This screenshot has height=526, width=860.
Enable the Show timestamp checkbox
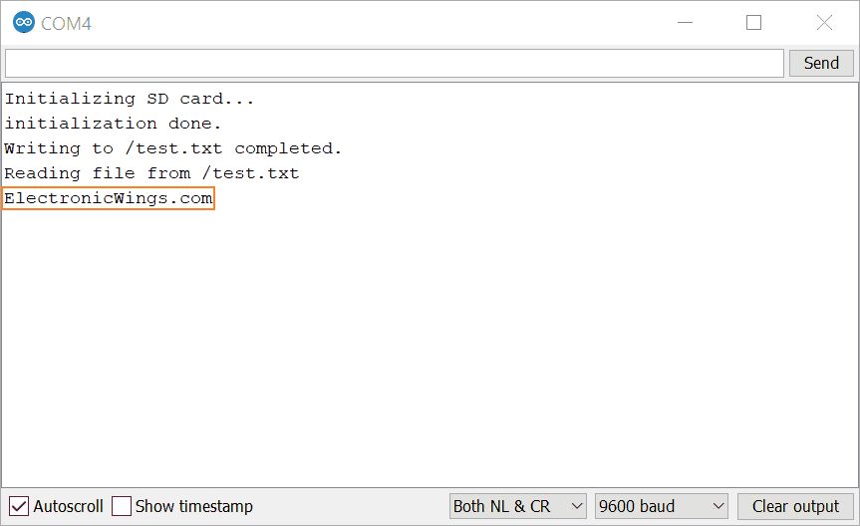[x=122, y=506]
